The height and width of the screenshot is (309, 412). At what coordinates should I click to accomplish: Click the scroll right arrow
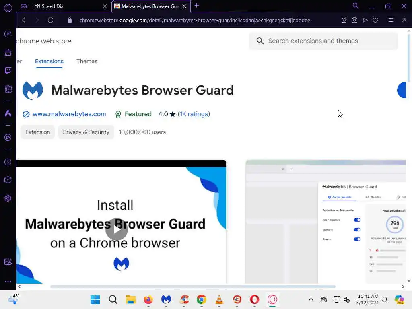click(x=403, y=286)
